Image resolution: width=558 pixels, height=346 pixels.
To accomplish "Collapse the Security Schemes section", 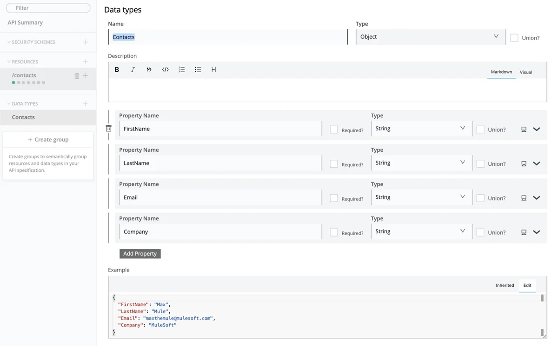I will pos(9,42).
